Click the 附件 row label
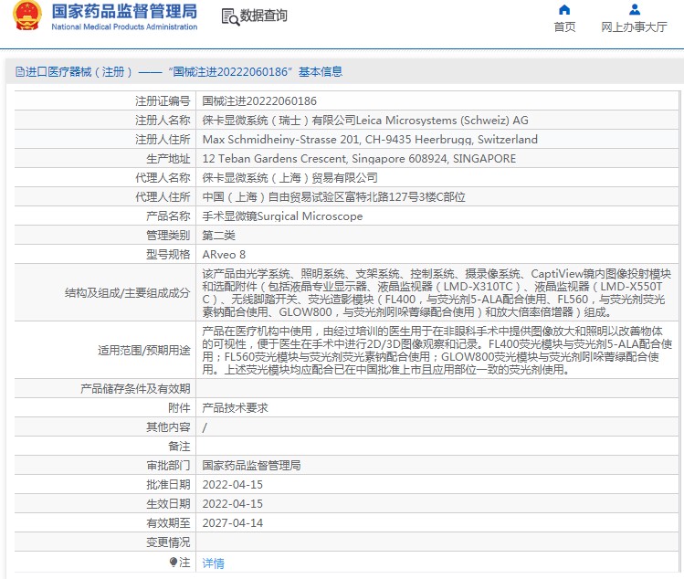 click(179, 408)
